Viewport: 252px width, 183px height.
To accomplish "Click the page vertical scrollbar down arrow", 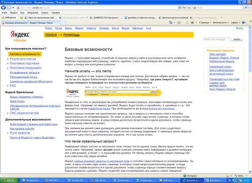I will pyautogui.click(x=250, y=172).
